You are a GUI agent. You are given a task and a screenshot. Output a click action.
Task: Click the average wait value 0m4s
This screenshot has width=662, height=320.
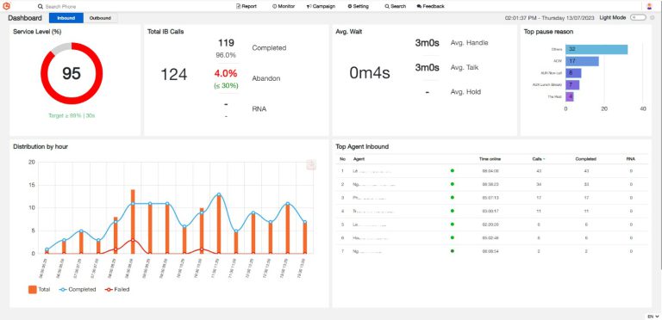[x=370, y=73]
